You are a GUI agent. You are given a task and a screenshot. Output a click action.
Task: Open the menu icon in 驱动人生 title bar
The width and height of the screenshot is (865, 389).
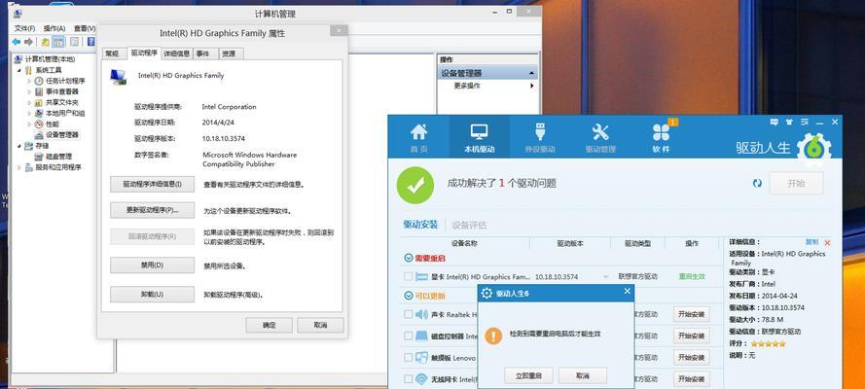[x=804, y=122]
